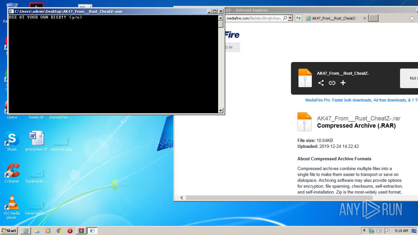Image resolution: width=418 pixels, height=235 pixels.
Task: Click the File size 10.64KB text
Action: tap(315, 140)
